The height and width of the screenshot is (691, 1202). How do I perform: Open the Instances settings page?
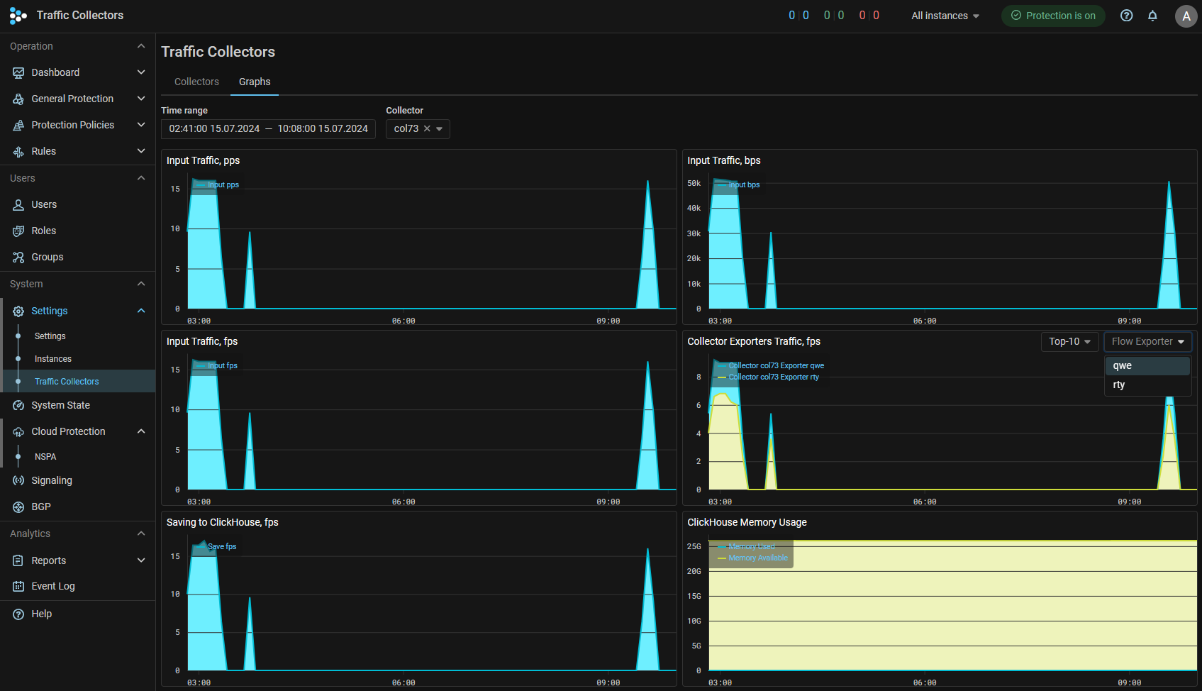click(53, 359)
